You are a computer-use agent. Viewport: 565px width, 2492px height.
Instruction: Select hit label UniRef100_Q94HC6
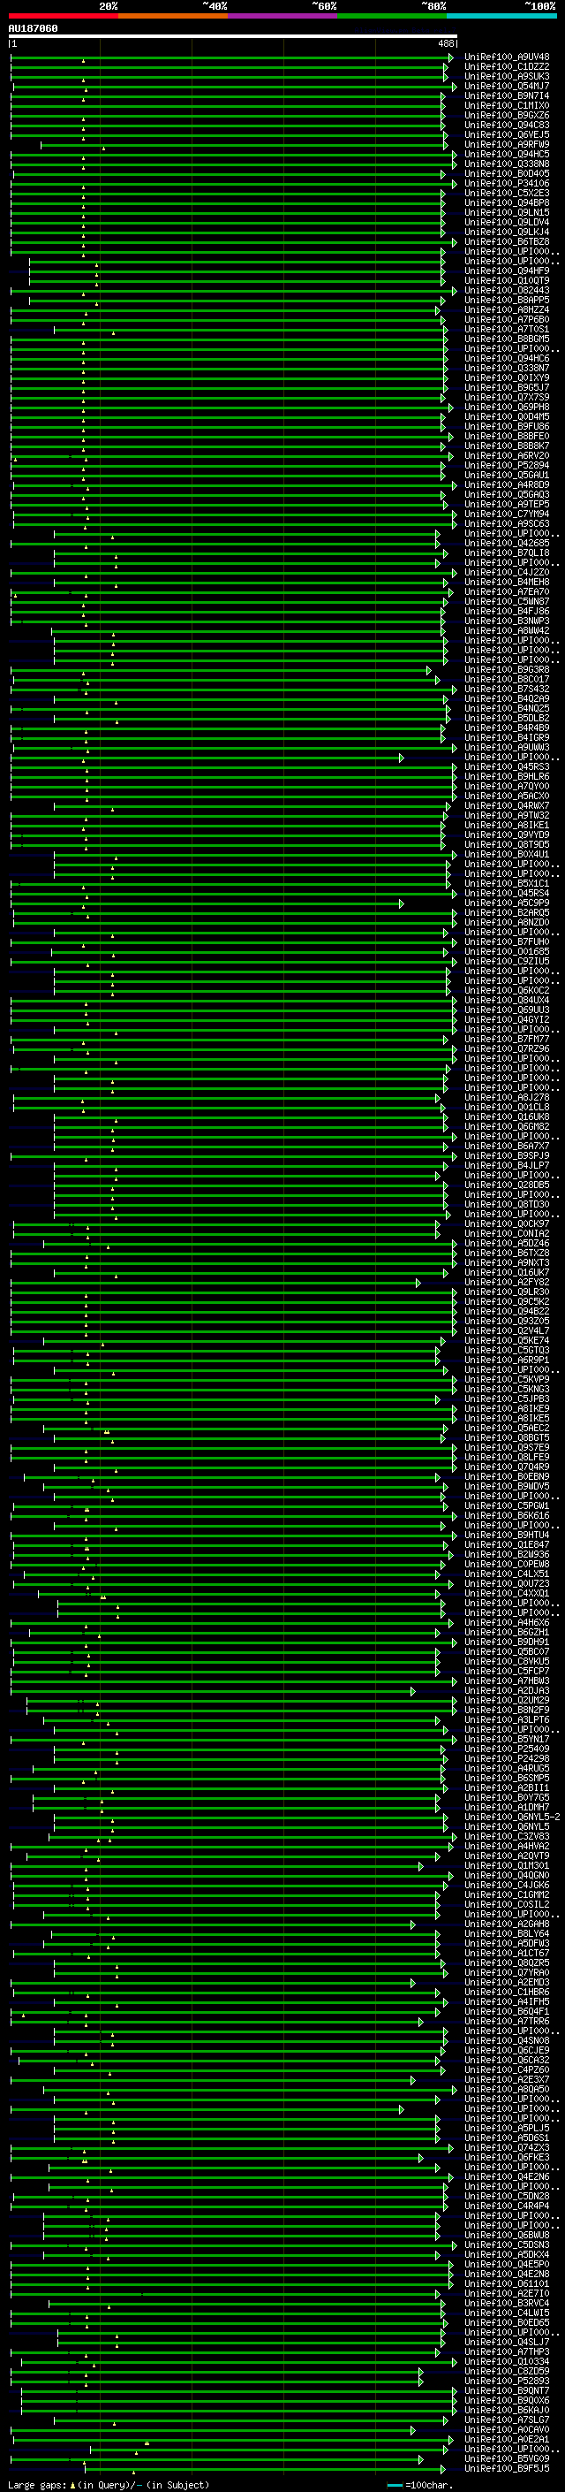[x=507, y=359]
